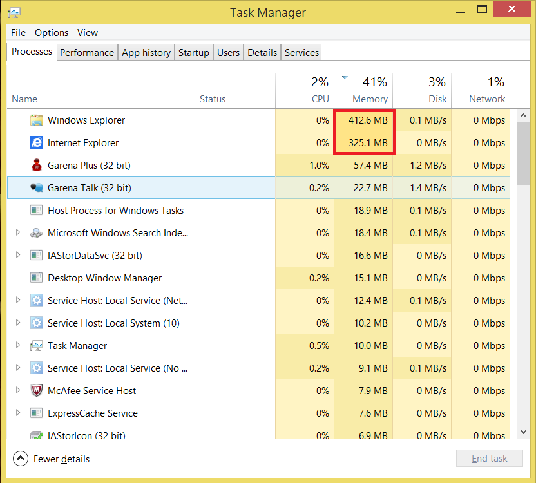The image size is (536, 483).
Task: Click the McAfee Service Host shield icon
Action: tap(37, 390)
